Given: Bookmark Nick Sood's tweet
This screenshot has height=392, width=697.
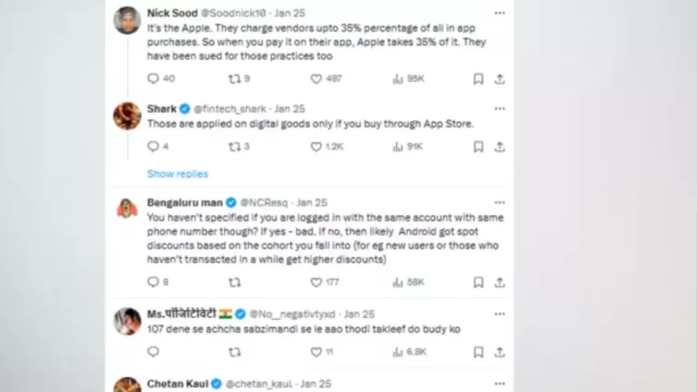Looking at the screenshot, I should 478,79.
